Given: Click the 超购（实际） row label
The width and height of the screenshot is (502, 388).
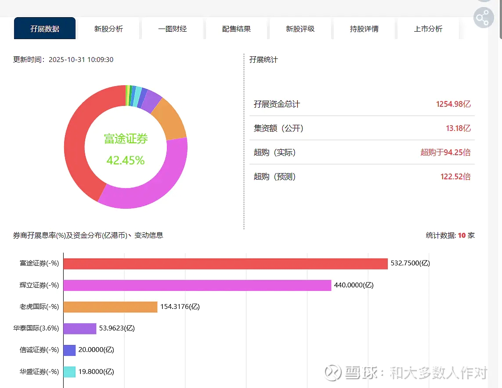Looking at the screenshot, I should tap(274, 152).
